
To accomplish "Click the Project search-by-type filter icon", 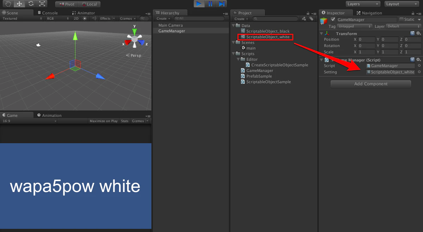I will pos(304,19).
